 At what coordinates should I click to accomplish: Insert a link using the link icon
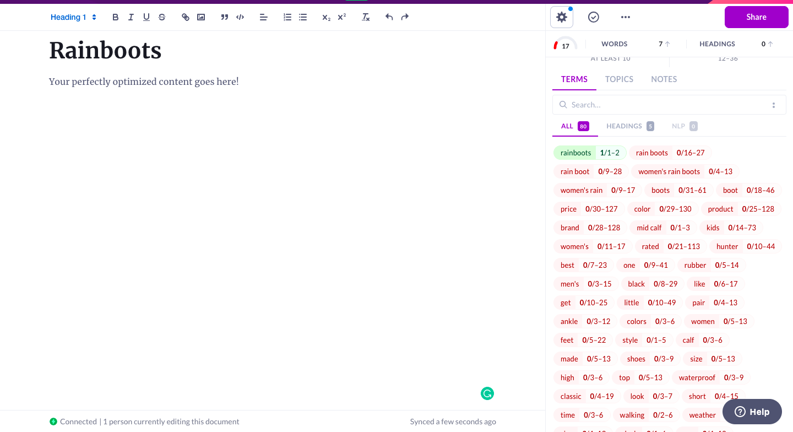click(x=186, y=17)
